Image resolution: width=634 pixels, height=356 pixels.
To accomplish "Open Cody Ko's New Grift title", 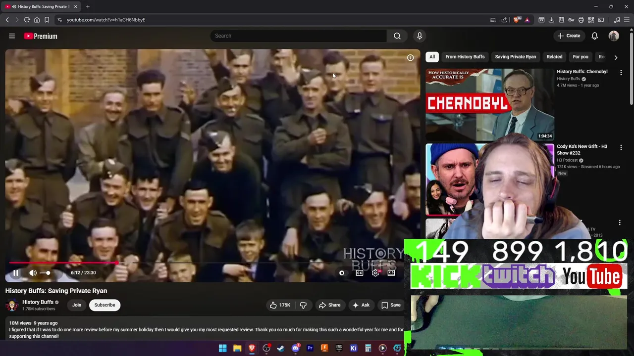I will coord(582,150).
